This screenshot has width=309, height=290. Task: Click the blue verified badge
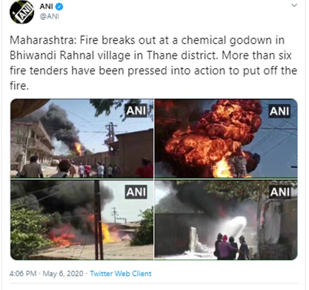click(x=59, y=7)
